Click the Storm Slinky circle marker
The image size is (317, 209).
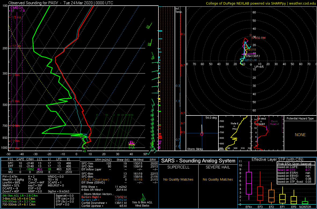tap(201, 134)
